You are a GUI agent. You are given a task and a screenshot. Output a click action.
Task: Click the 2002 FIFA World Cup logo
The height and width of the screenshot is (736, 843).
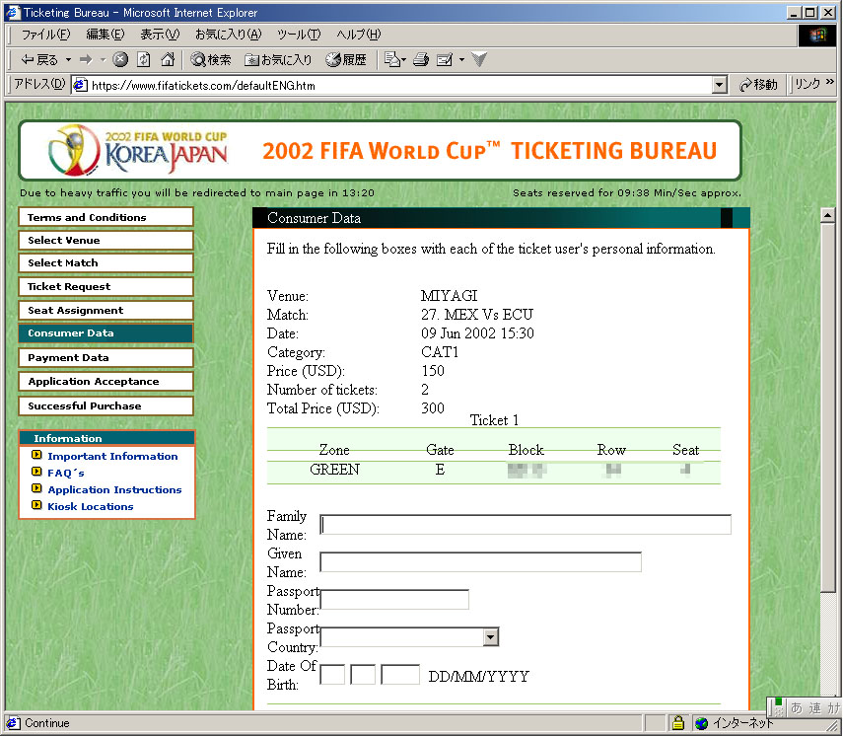[x=139, y=149]
